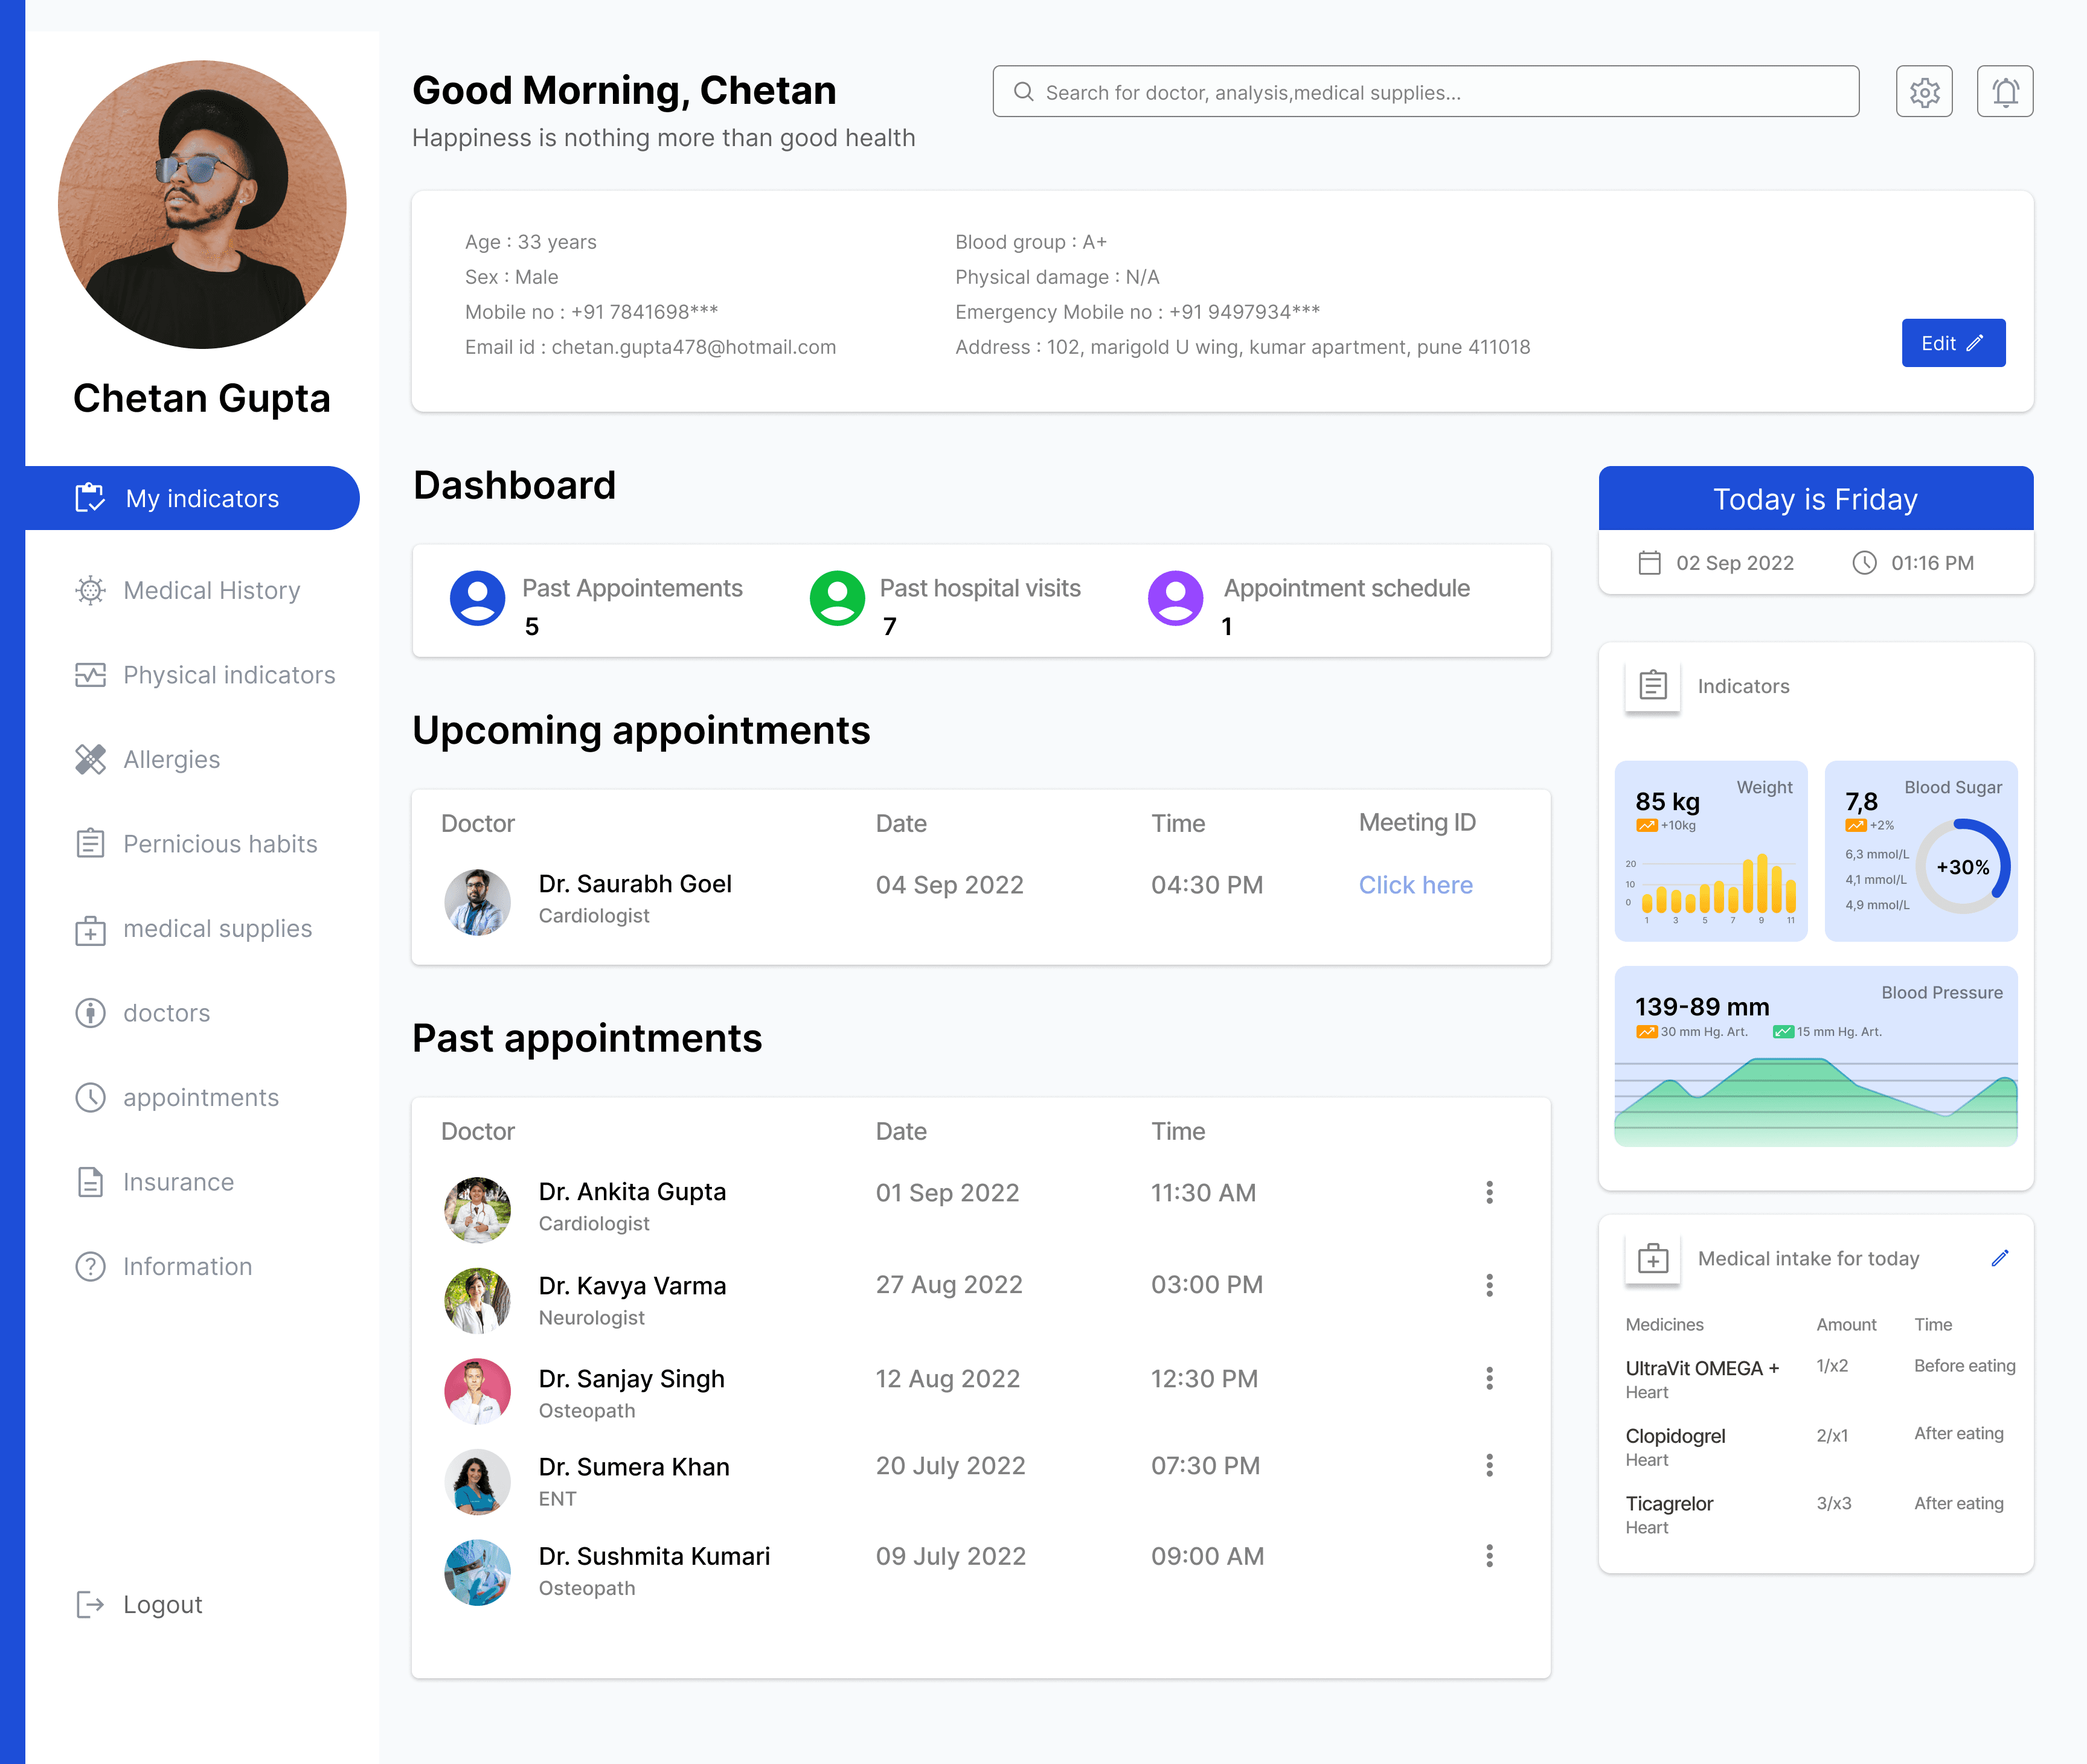This screenshot has height=1764, width=2087.
Task: Open the Click here meeting link
Action: click(x=1415, y=885)
